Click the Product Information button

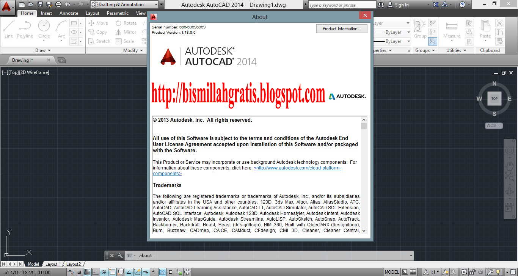(342, 29)
